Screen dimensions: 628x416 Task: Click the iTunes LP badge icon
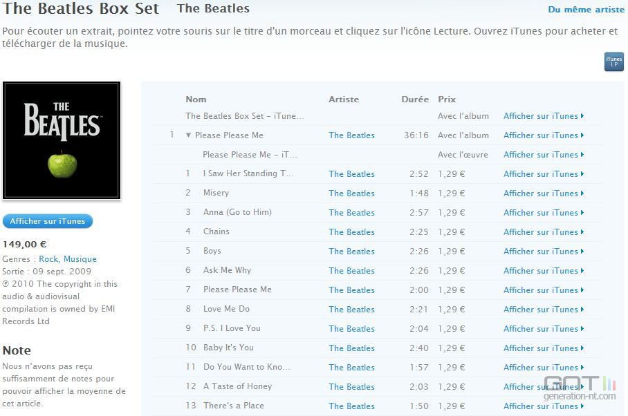[x=613, y=62]
